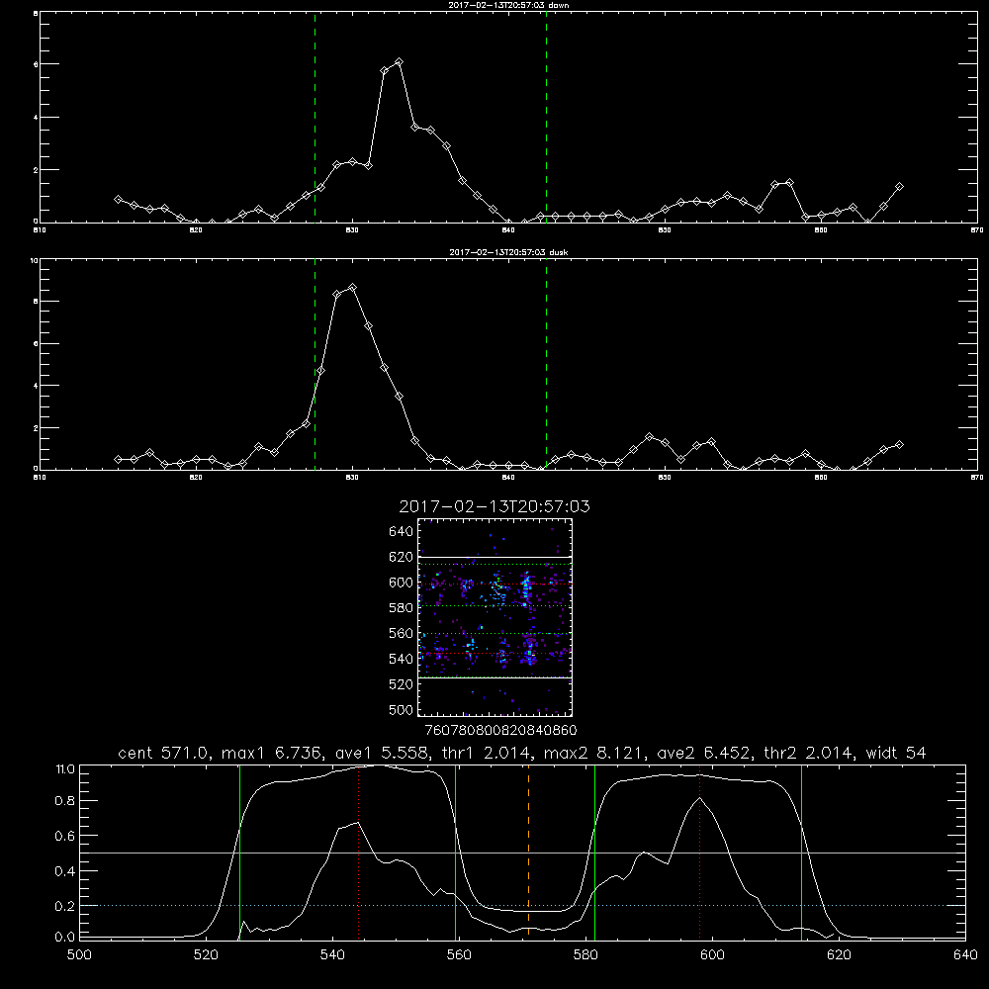The image size is (989, 989).
Task: Click y-axis label 0.0 on bottom plot
Action: [65, 938]
